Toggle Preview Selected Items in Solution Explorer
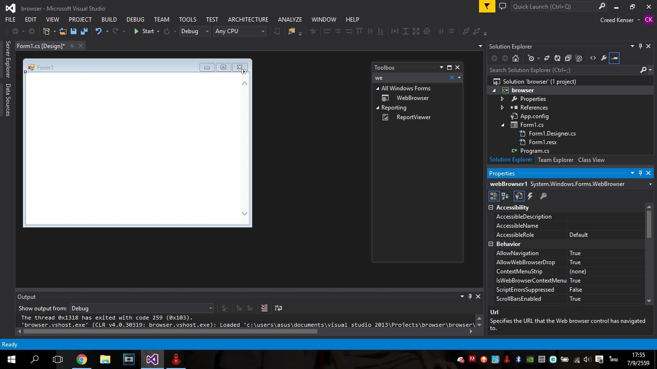 click(614, 58)
